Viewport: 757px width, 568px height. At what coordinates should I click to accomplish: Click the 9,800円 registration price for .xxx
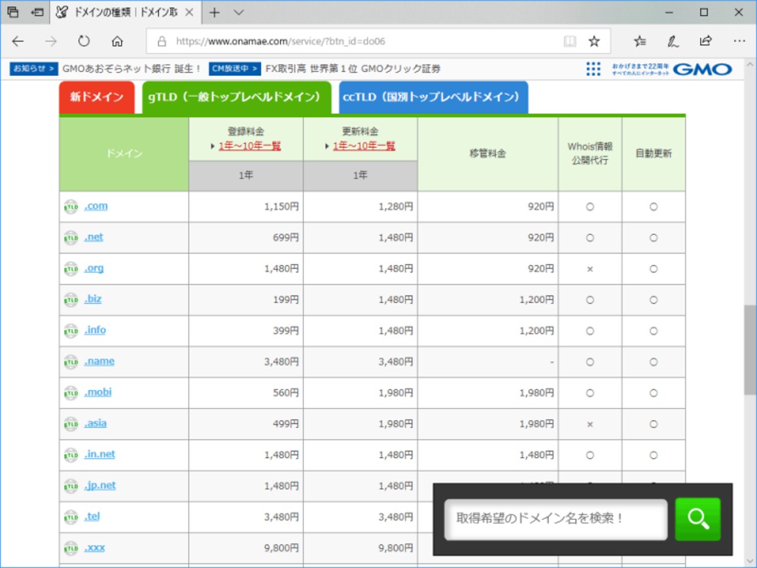click(x=281, y=548)
